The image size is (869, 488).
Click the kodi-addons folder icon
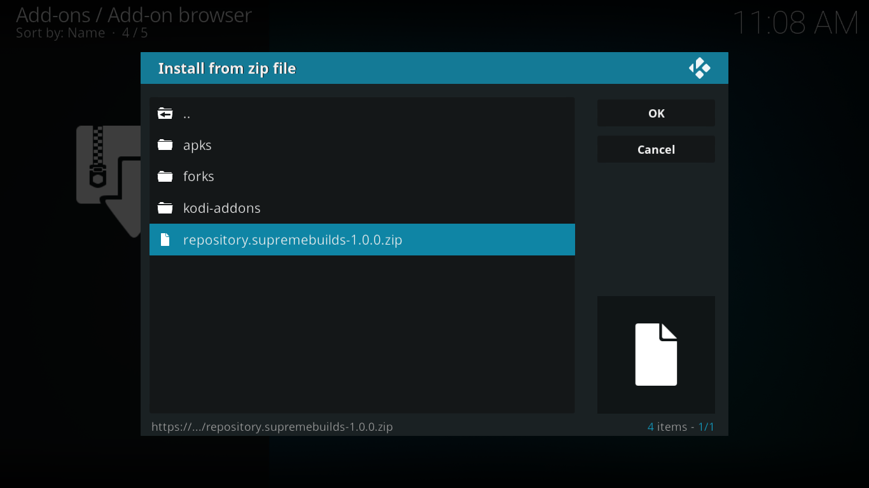[165, 208]
